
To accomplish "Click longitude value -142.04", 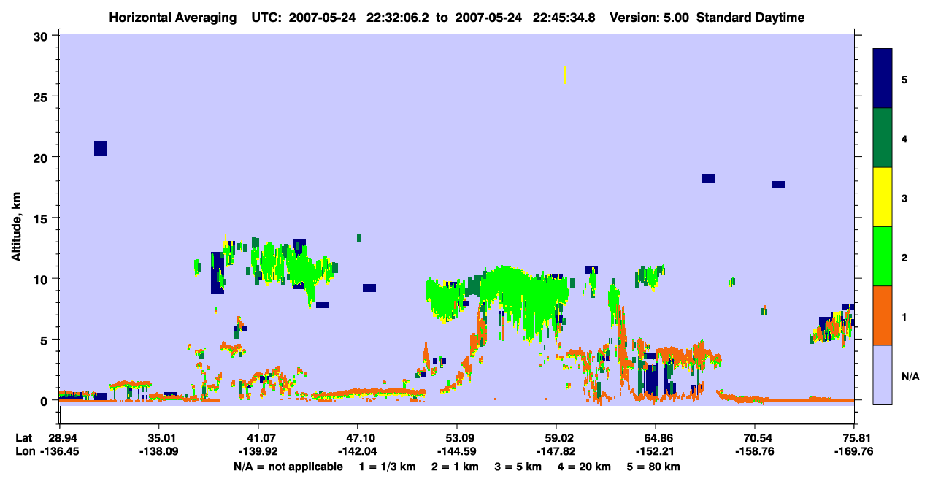I will coord(357,451).
